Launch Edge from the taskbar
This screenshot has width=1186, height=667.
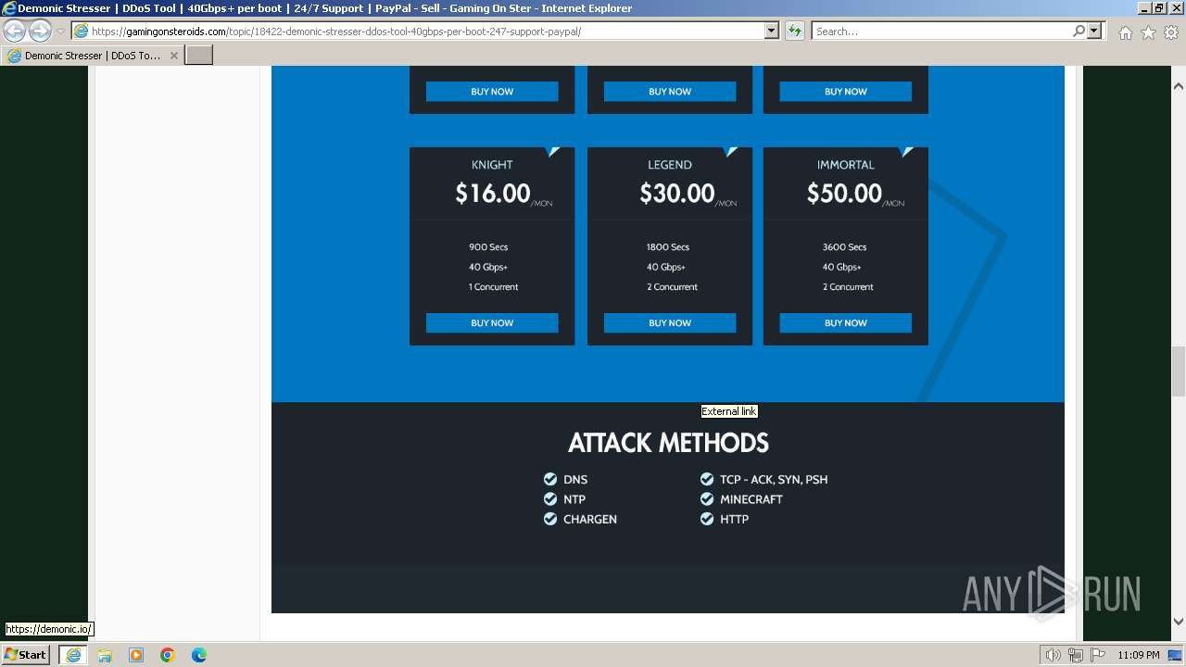[199, 655]
